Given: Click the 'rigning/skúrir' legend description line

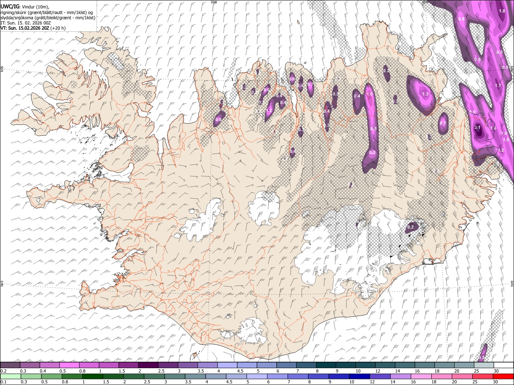Looking at the screenshot, I should [x=47, y=12].
